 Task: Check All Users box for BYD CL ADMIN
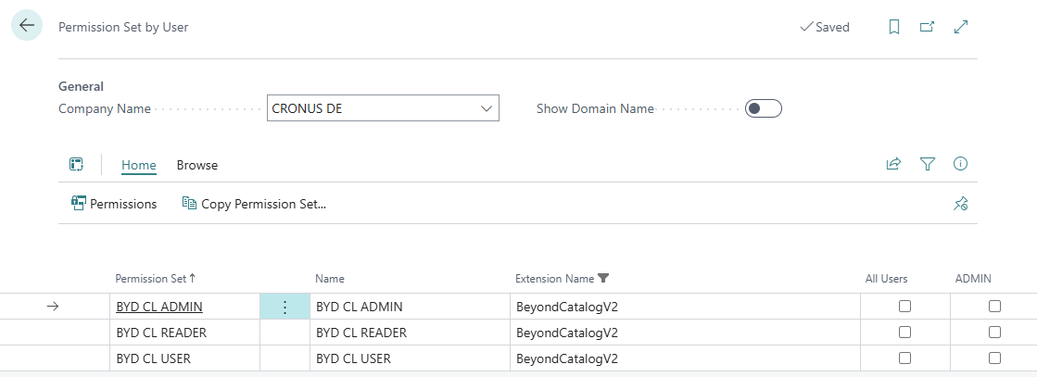[904, 307]
